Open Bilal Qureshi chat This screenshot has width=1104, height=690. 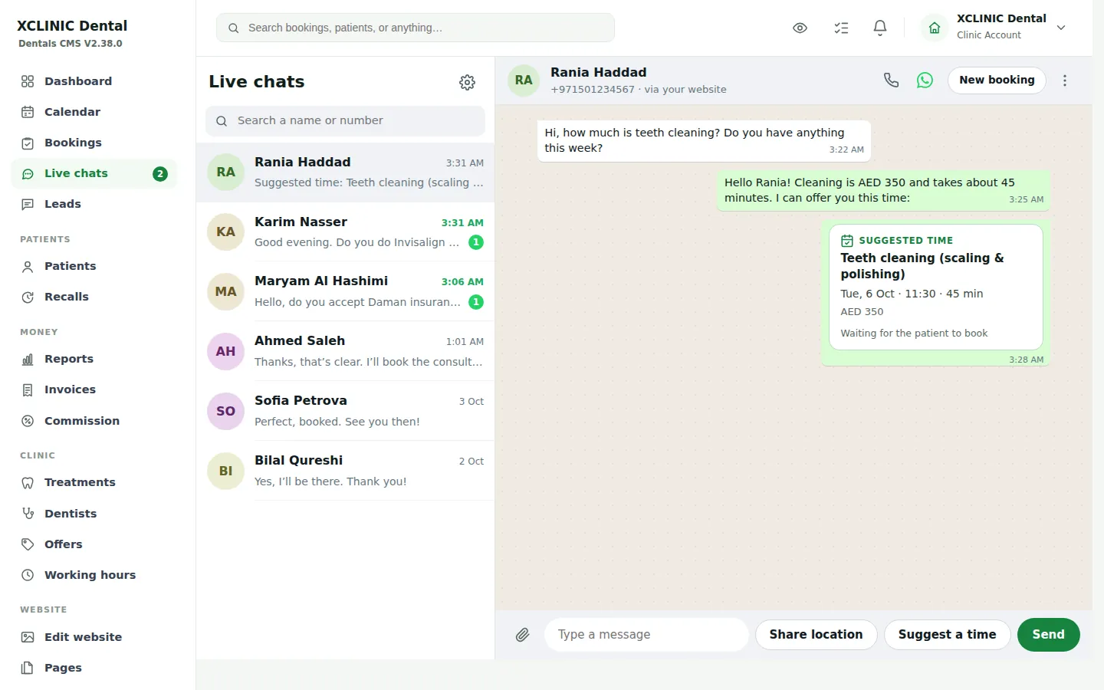[345, 471]
